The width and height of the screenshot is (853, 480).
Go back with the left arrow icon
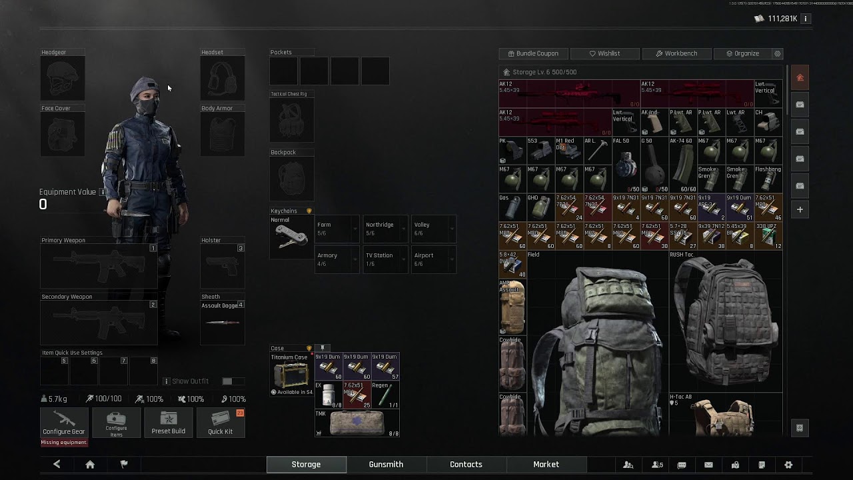click(57, 465)
